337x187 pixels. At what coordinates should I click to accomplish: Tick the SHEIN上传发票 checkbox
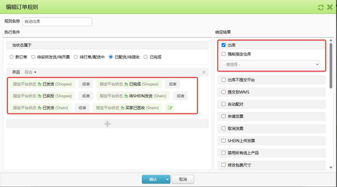pyautogui.click(x=224, y=141)
